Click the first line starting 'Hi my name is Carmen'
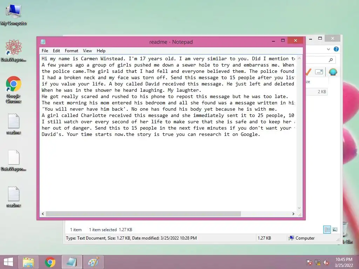 point(168,58)
